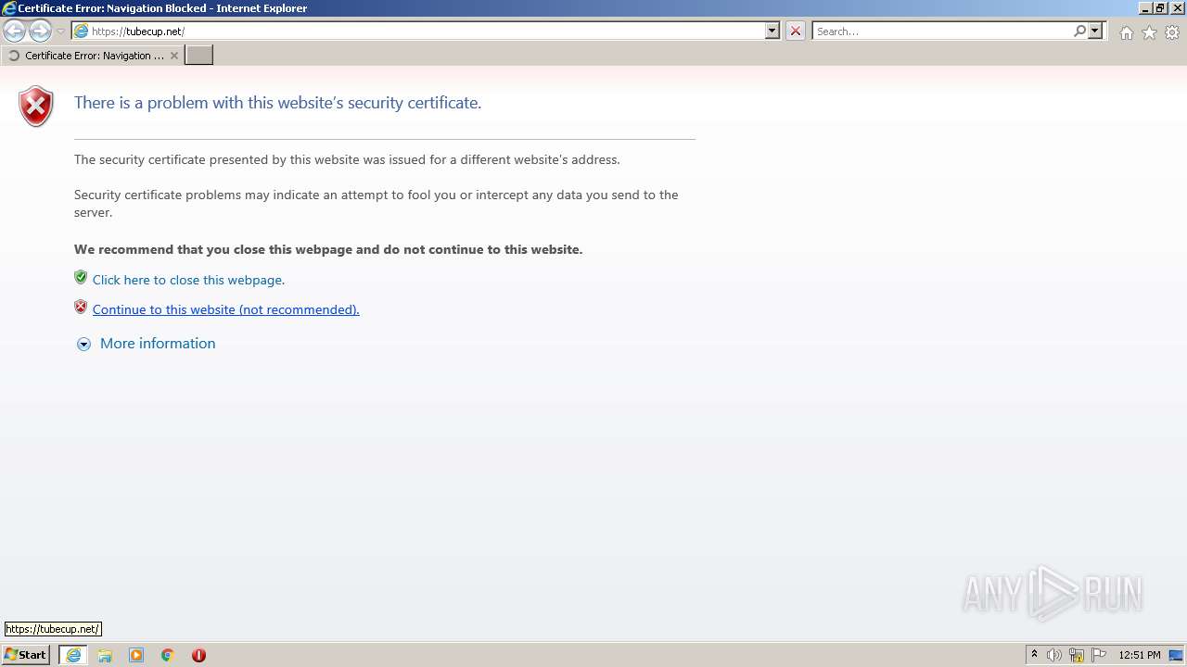Click the 'We recommend that you close' text
Screen dimensions: 1187x667
328,249
